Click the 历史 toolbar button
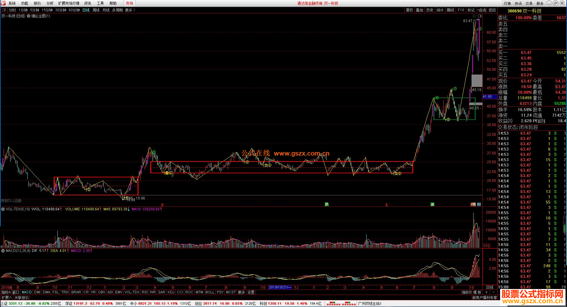This screenshot has width=567, height=307. click(430, 10)
